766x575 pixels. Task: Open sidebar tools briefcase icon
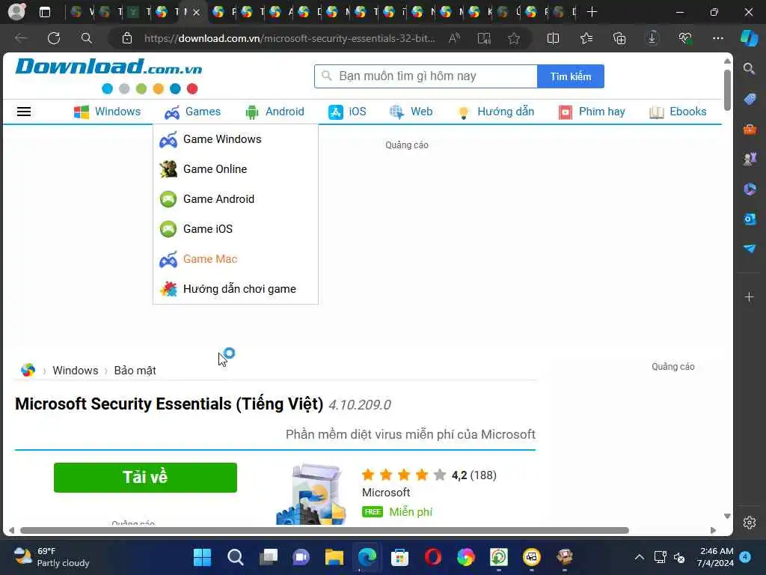pyautogui.click(x=750, y=129)
